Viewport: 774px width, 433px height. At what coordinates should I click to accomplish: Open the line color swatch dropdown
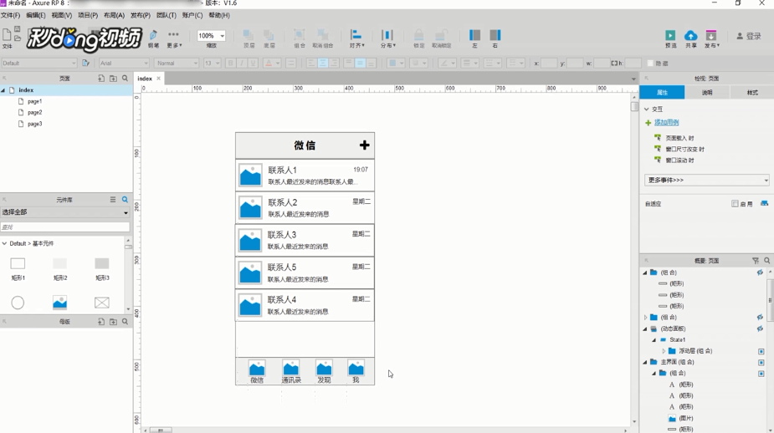447,64
